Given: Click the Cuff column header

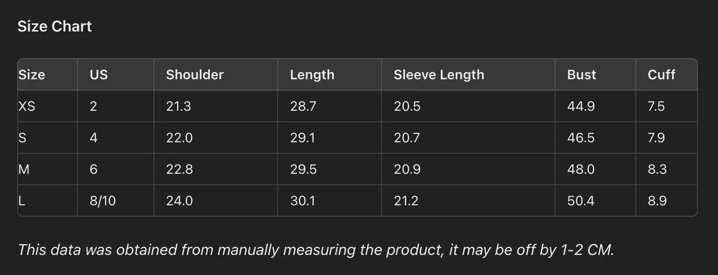Looking at the screenshot, I should pos(661,74).
